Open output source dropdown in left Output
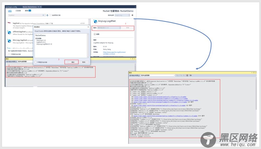This screenshot has width=261, height=149. point(25,62)
